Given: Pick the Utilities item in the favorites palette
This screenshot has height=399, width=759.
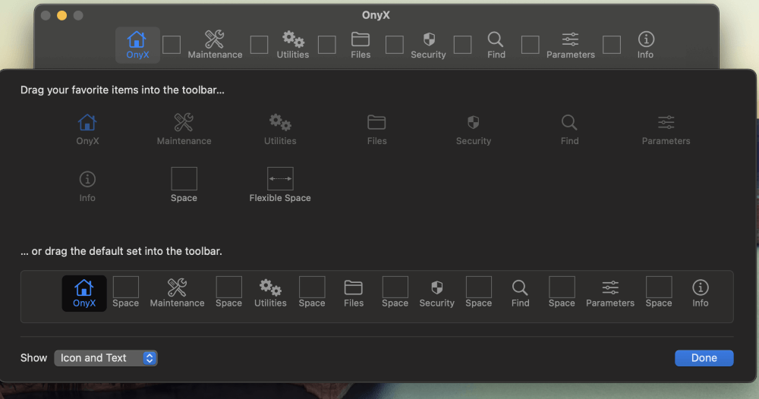Looking at the screenshot, I should [x=280, y=130].
